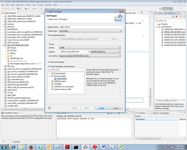Click the 'here' link to hide message
187x150 pixels.
pyautogui.click(x=180, y=106)
